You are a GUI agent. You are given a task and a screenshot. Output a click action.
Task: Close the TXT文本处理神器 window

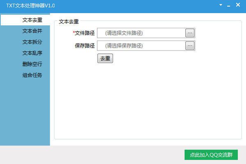click(238, 5)
